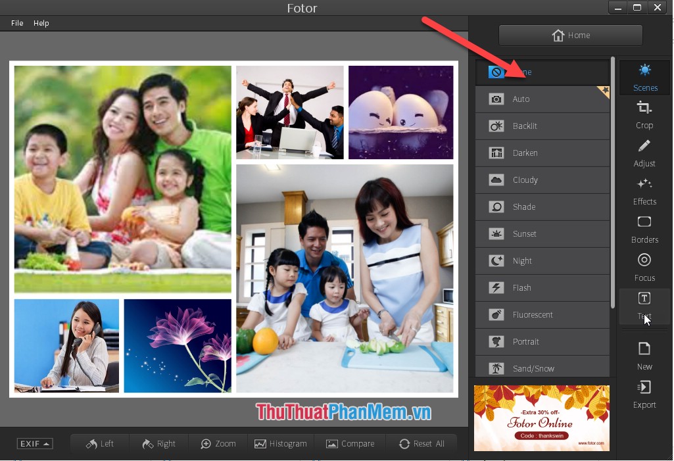This screenshot has height=461, width=674.
Task: Open the File menu
Action: 16,22
